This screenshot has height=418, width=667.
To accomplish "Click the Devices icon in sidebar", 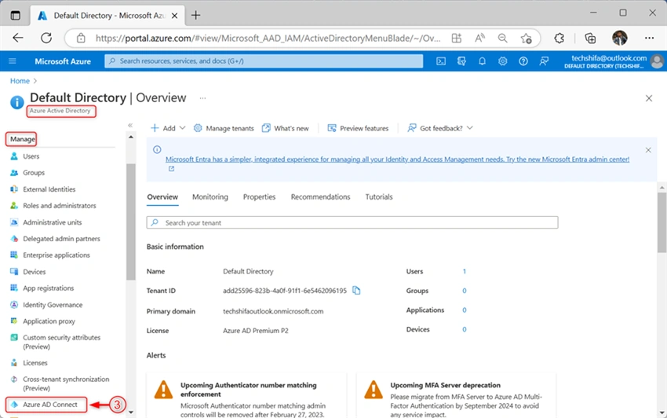I will [14, 271].
